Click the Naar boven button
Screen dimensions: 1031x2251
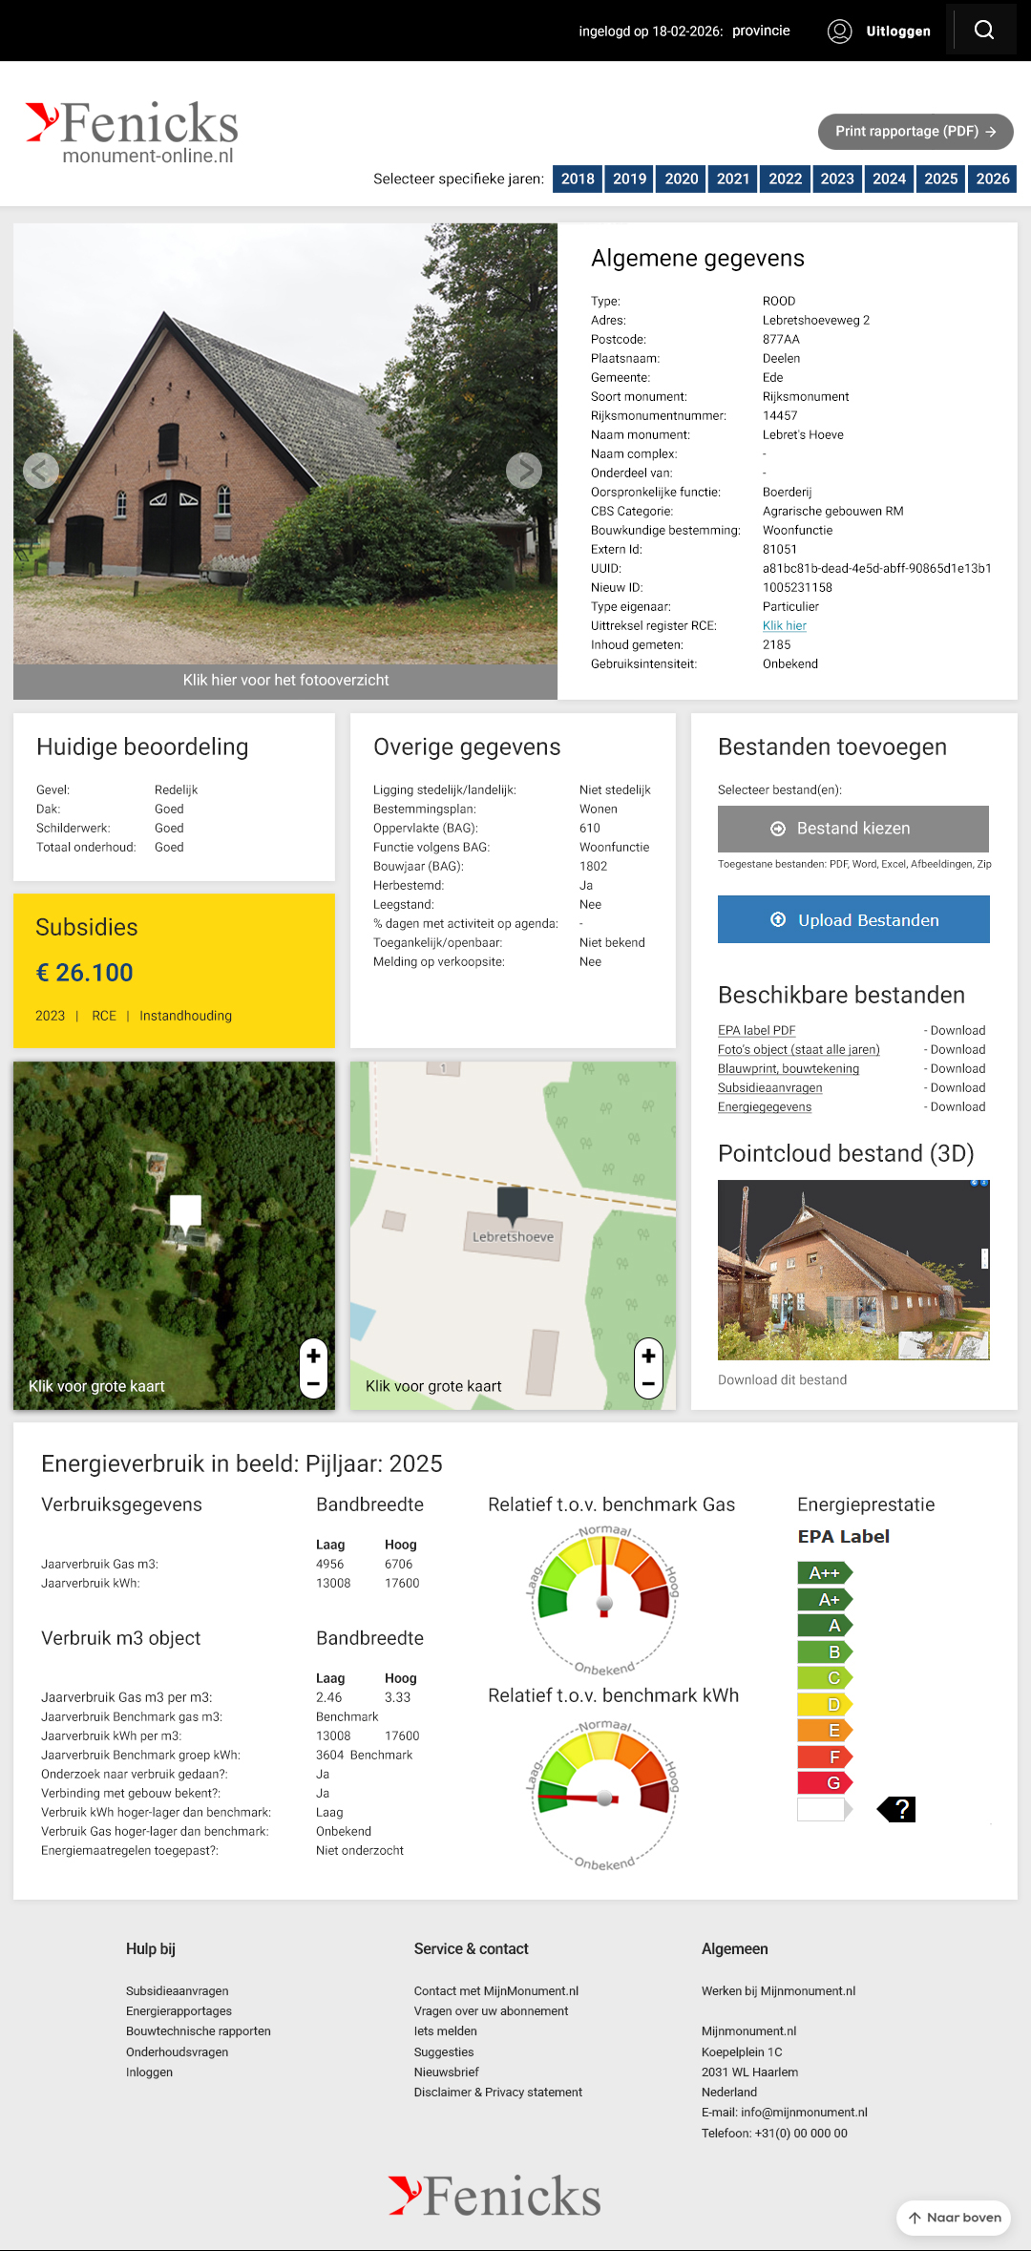point(954,2218)
